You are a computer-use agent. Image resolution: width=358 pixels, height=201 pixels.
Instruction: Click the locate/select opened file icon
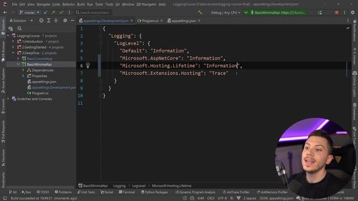[x=41, y=21]
